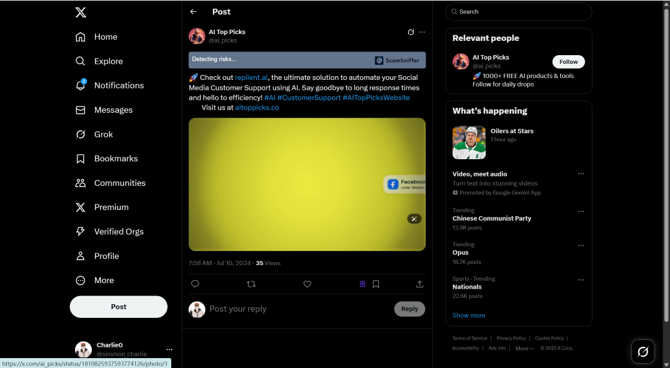670x368 pixels.
Task: Repost using the retweet icon
Action: 251,284
